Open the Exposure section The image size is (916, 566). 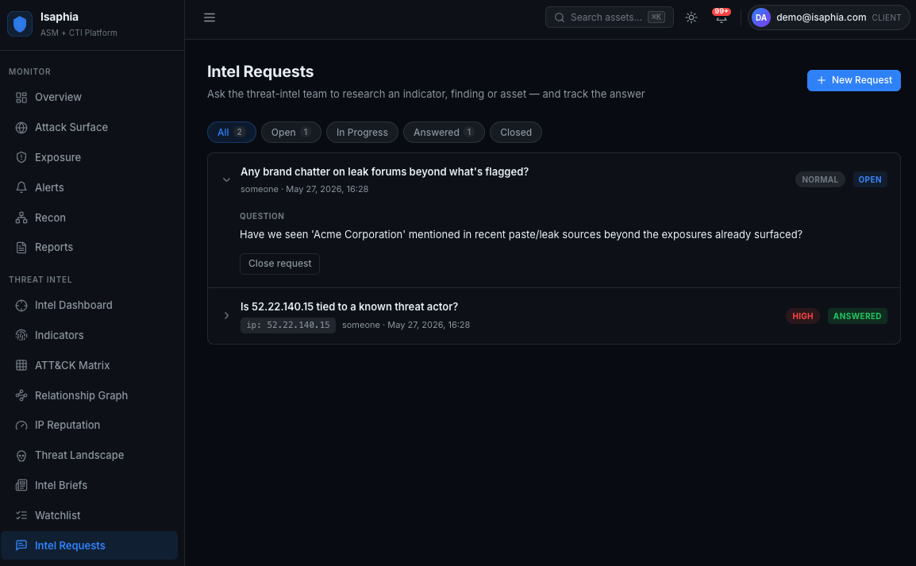[90, 158]
